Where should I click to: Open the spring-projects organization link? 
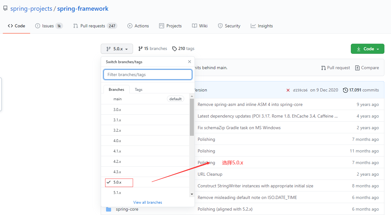pos(31,8)
